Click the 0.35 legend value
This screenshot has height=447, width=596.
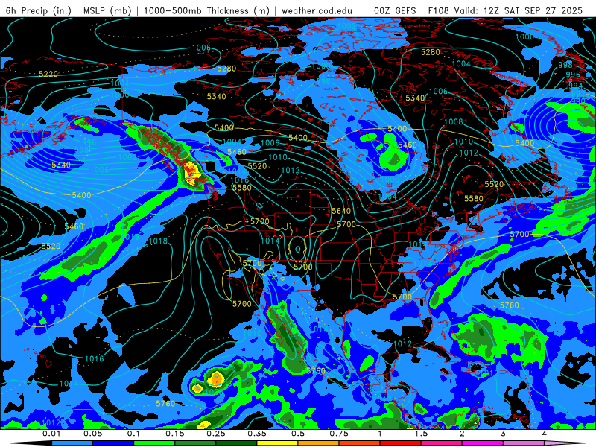(x=257, y=434)
